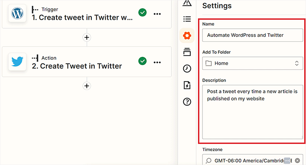This screenshot has width=306, height=165.
Task: Click green checkmark on the Trigger step
Action: pos(143,13)
